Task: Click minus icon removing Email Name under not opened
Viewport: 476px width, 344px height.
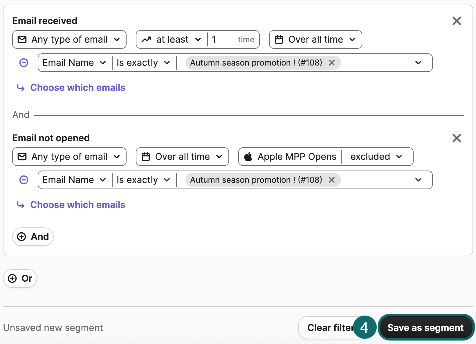Action: coord(24,180)
